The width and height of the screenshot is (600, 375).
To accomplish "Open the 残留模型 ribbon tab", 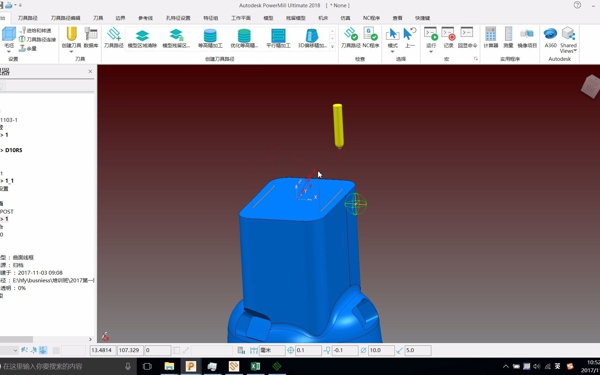I will [x=296, y=18].
